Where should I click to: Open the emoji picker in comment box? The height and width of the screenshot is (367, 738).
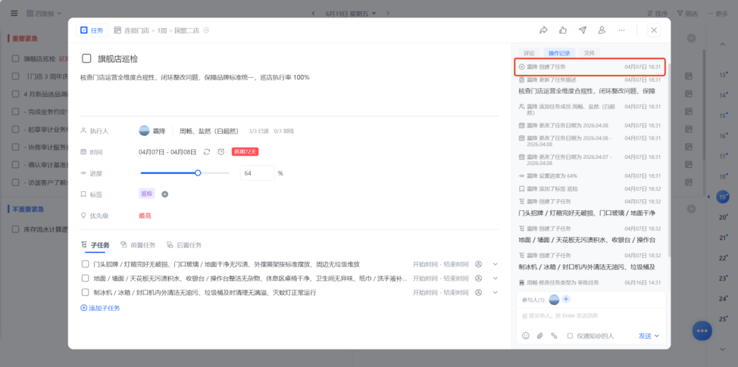pos(525,336)
